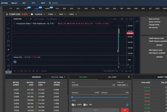Open the OTC menu

(x=24, y=3)
